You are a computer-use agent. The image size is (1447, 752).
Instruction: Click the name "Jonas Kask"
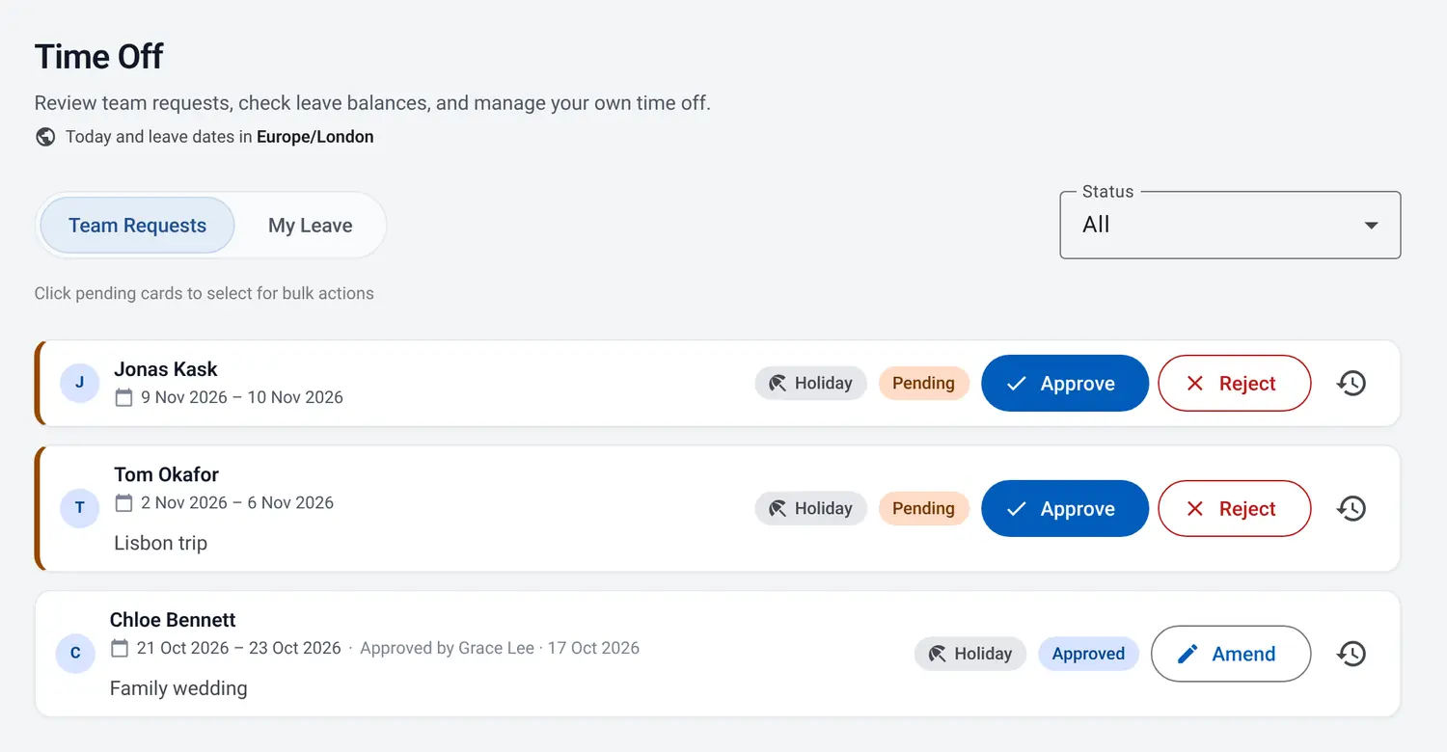pyautogui.click(x=166, y=369)
